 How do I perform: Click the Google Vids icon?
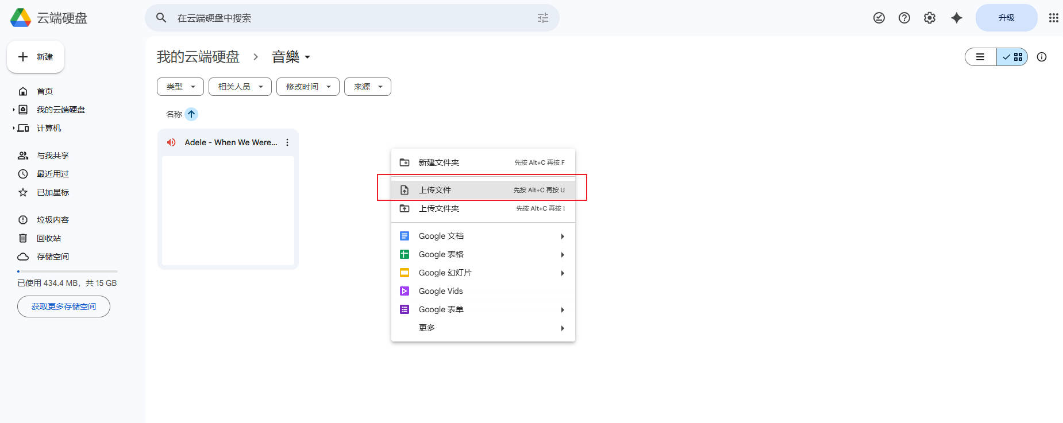[x=405, y=291]
